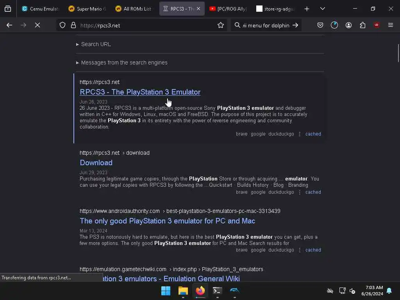Viewport: 400px width, 300px height.
Task: Stop loading the current page
Action: [37, 25]
